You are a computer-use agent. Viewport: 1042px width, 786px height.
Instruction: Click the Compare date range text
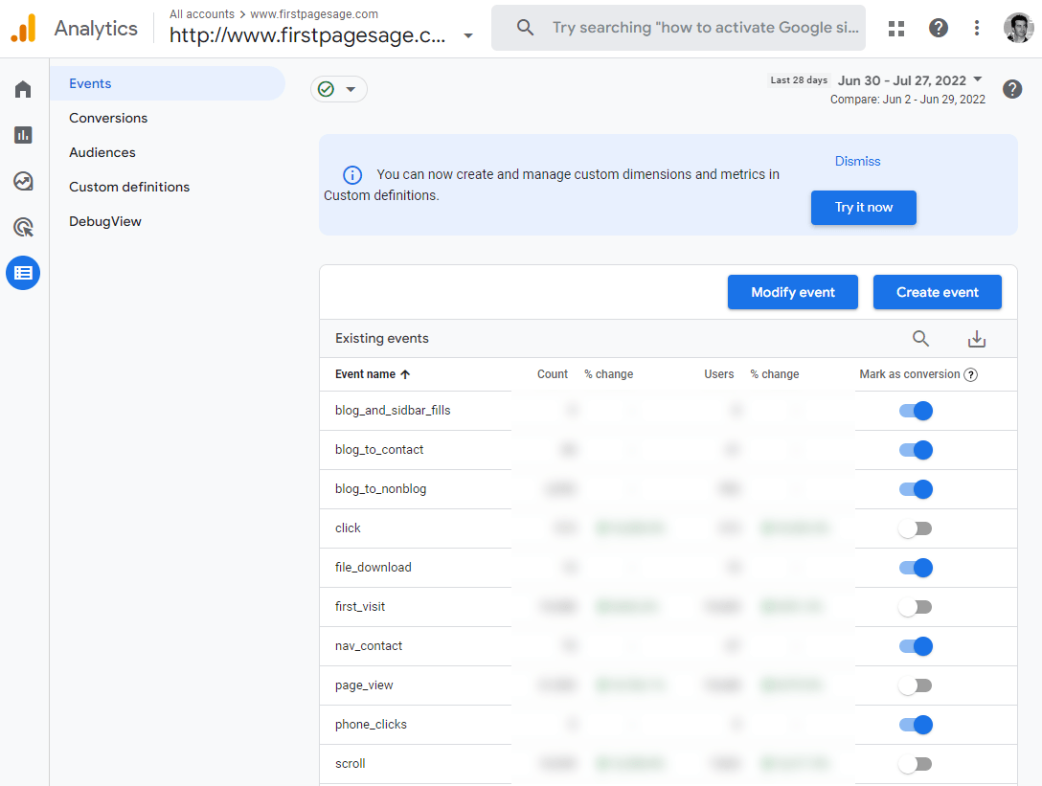(x=907, y=100)
